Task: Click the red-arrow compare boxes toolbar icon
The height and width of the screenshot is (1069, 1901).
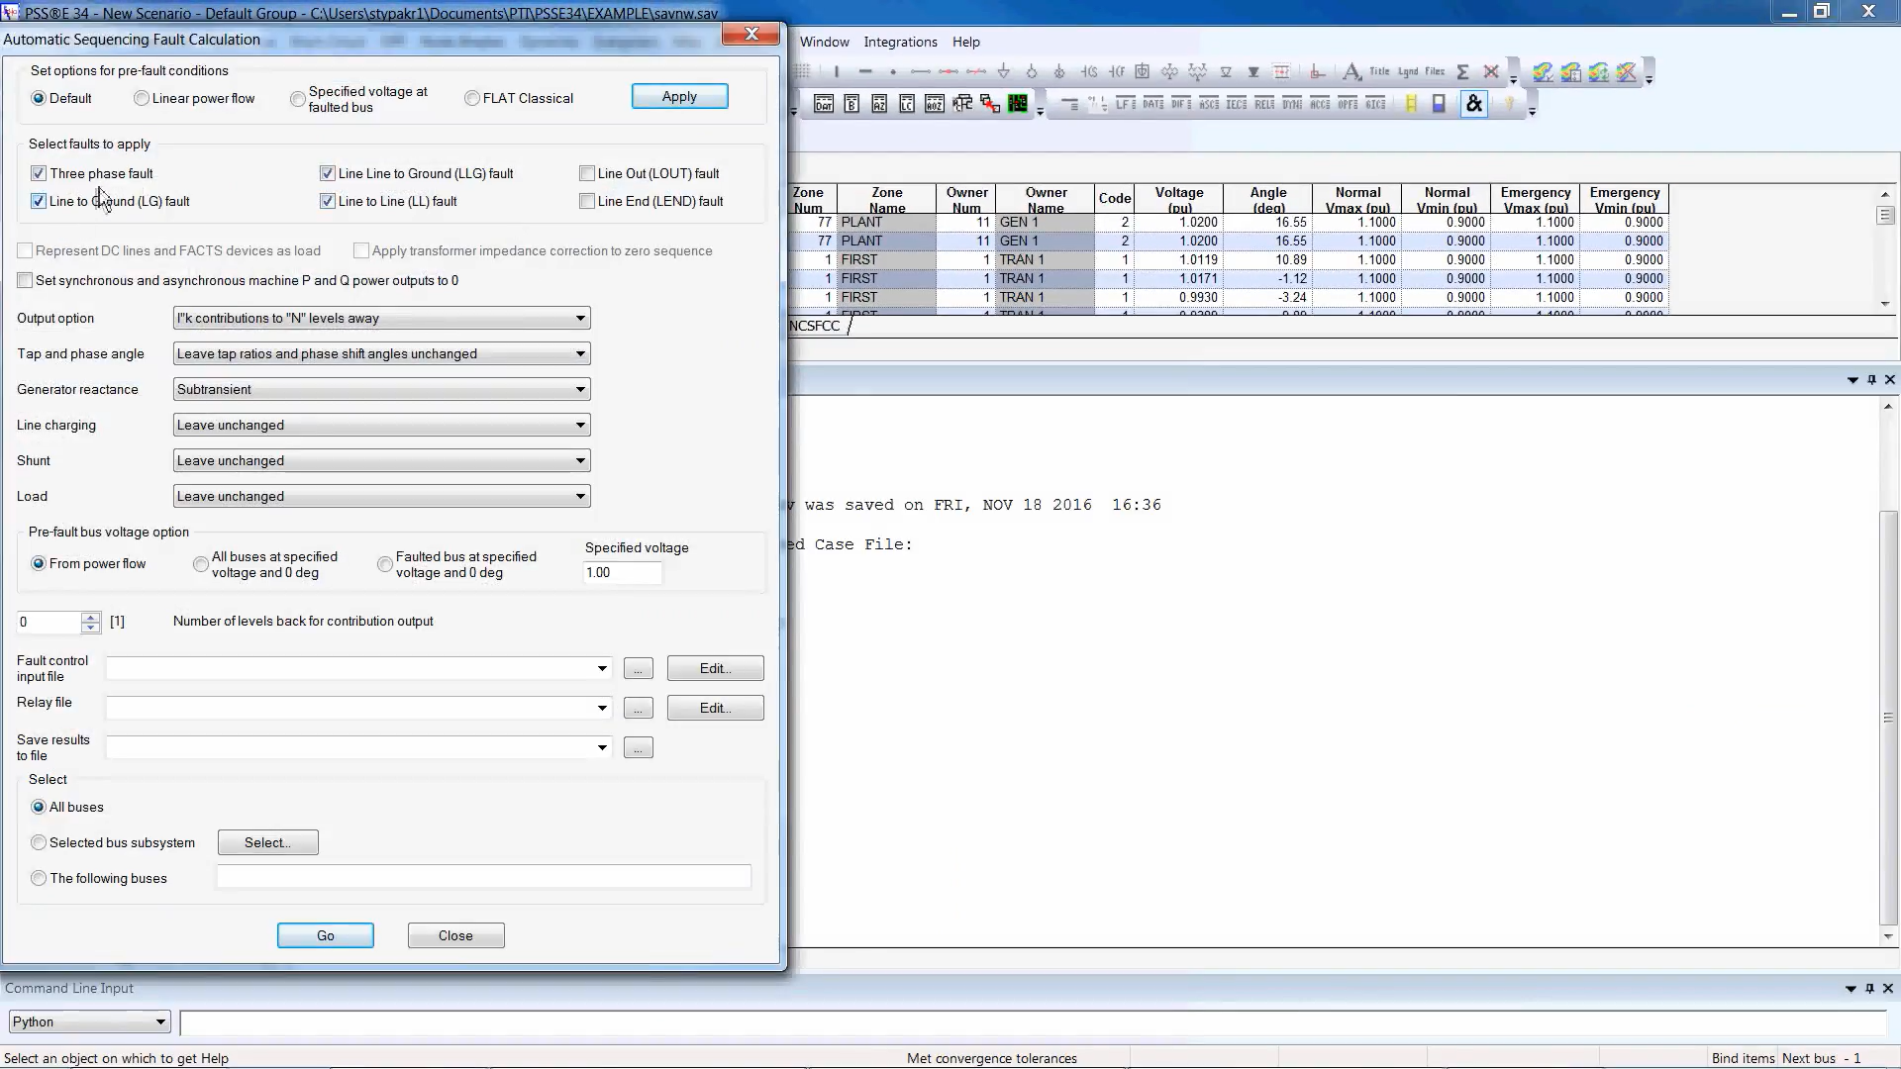Action: pyautogui.click(x=990, y=104)
